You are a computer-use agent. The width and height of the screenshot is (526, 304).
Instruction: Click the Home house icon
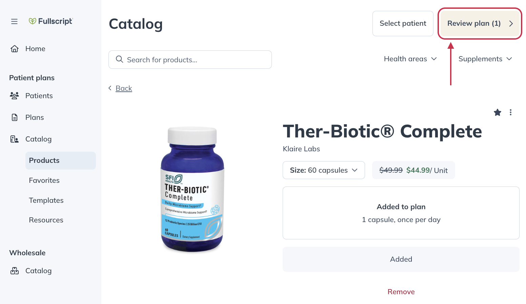point(15,49)
